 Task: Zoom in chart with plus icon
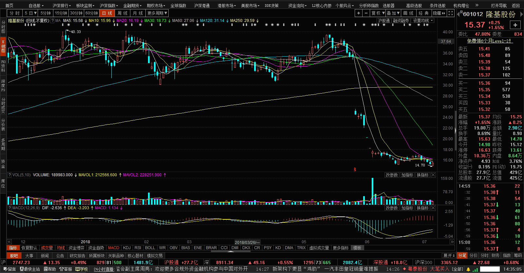tap(359, 13)
